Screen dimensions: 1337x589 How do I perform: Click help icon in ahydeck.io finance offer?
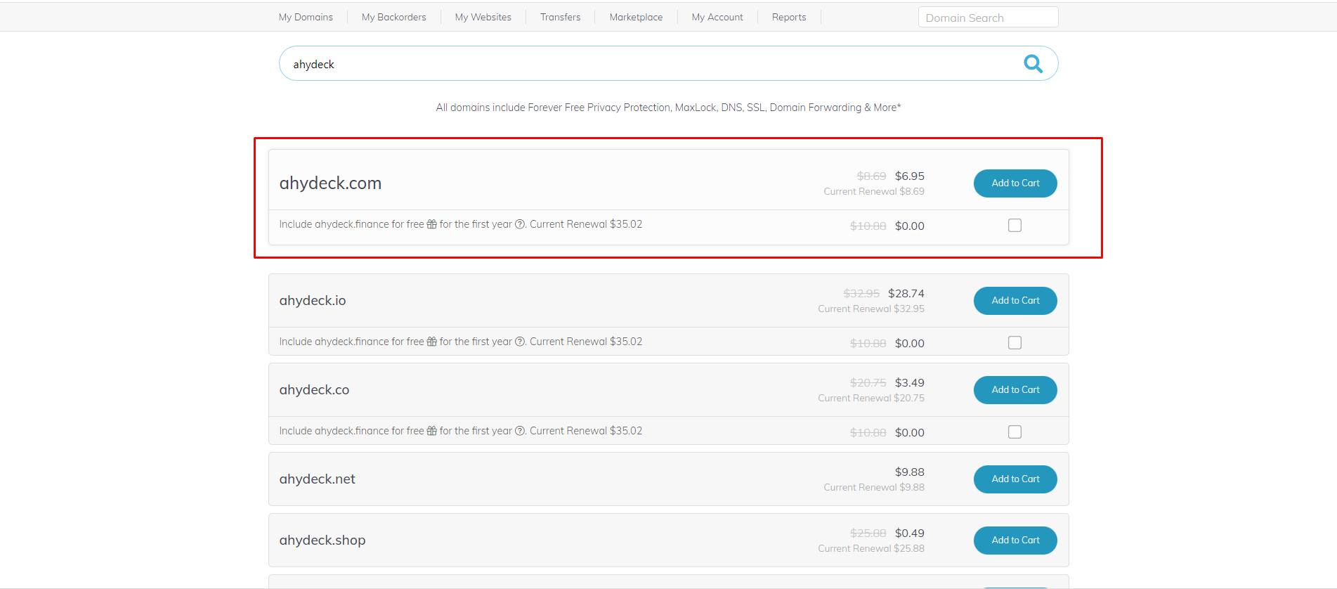(x=520, y=342)
